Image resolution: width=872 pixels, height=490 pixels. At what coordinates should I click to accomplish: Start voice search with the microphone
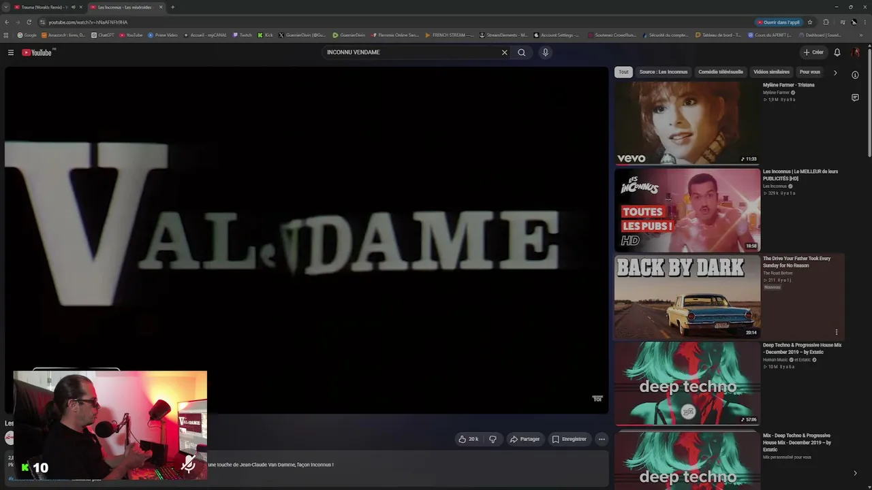545,52
